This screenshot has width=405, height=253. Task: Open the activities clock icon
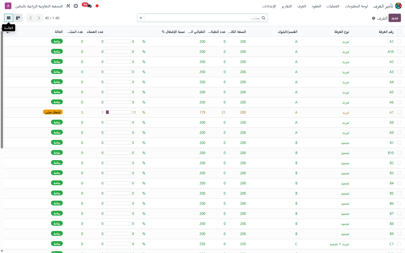(x=76, y=6)
